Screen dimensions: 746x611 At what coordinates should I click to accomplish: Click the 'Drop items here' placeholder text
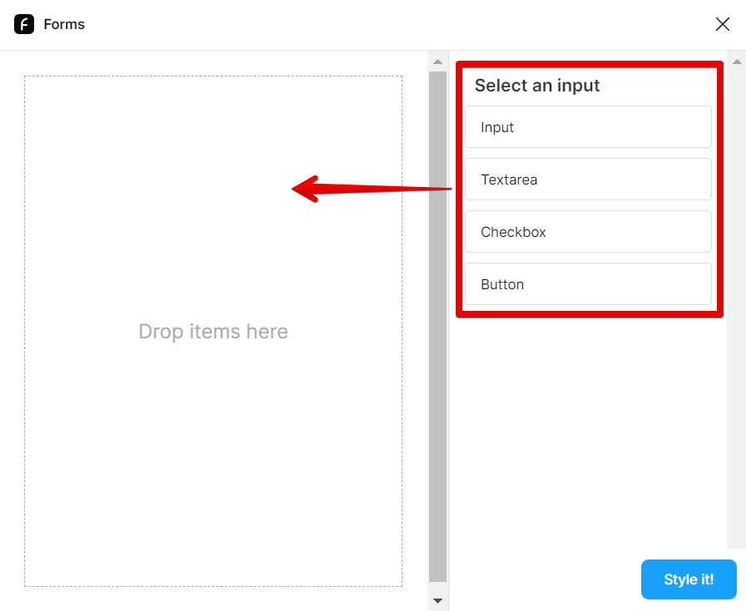(213, 332)
